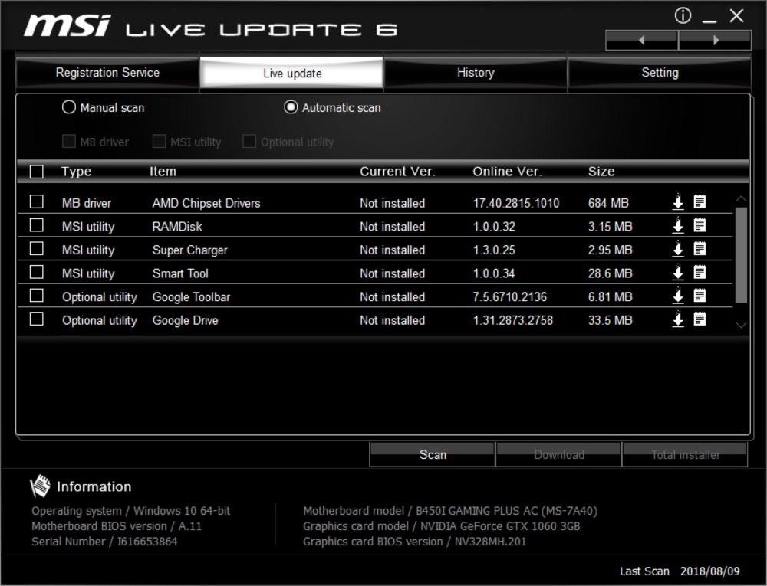Viewport: 767px width, 586px height.
Task: Download Smart Tool via arrow icon
Action: point(678,272)
